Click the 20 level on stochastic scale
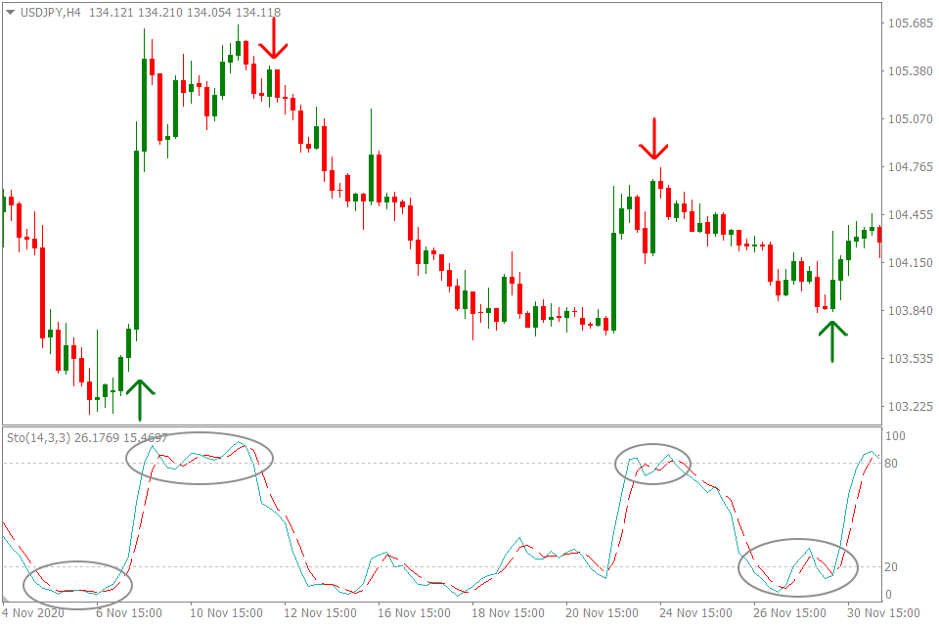Image resolution: width=939 pixels, height=626 pixels. [891, 566]
